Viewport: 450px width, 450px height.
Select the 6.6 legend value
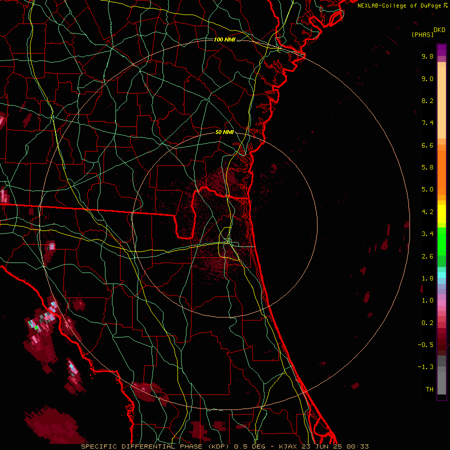(x=427, y=145)
